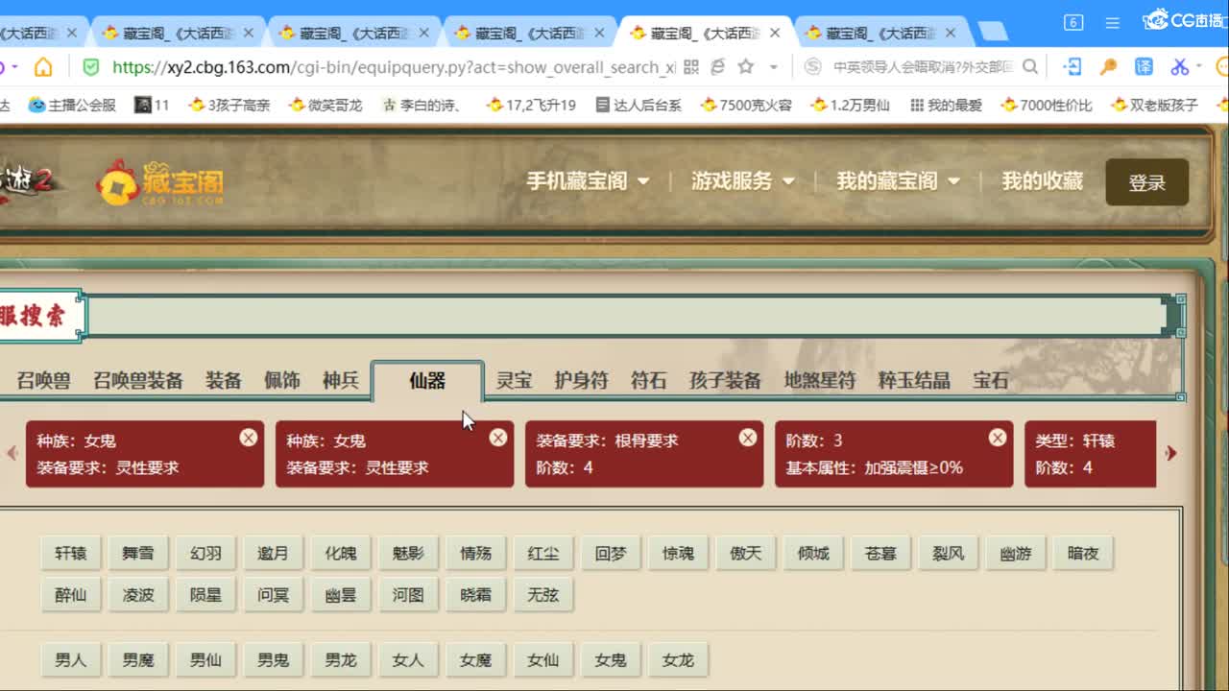Select the 幻羽 type option
Screen dimensions: 1229x691
pyautogui.click(x=205, y=554)
